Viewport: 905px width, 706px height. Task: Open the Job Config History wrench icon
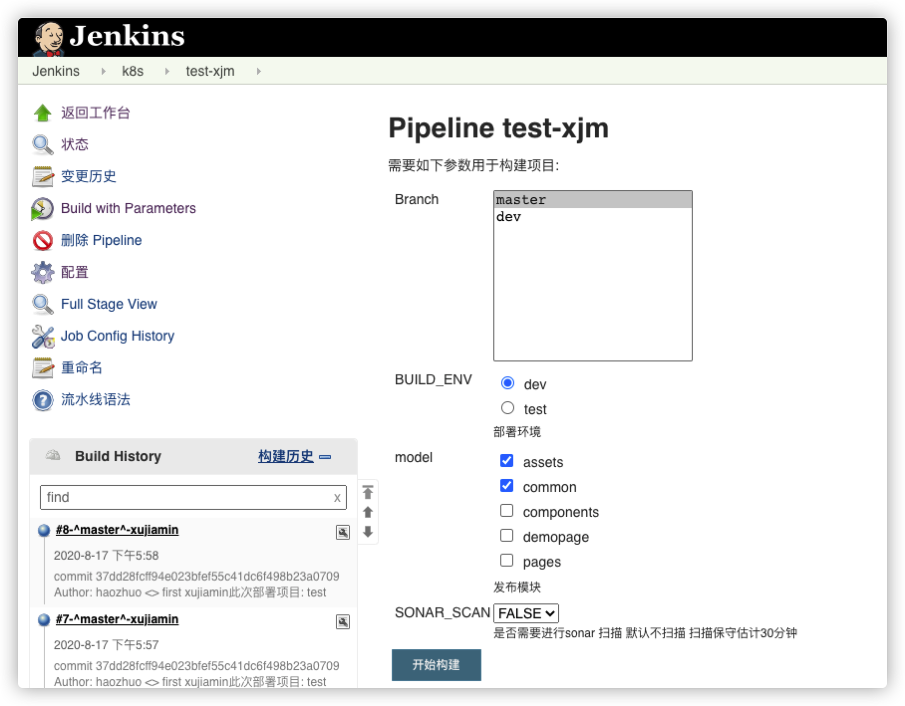tap(43, 337)
